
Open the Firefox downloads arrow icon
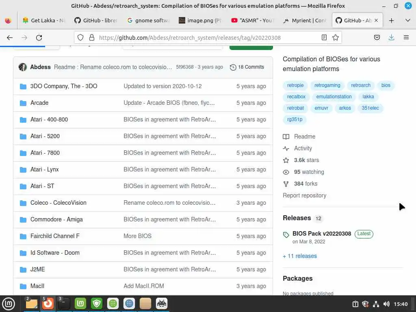391,38
